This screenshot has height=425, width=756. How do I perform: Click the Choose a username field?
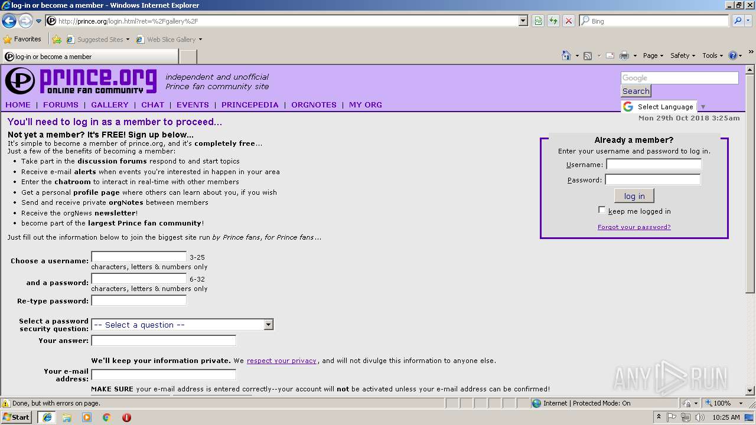point(139,257)
